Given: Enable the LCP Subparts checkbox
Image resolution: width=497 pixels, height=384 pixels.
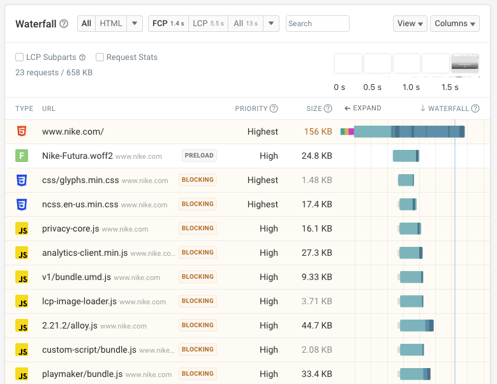Looking at the screenshot, I should (19, 57).
